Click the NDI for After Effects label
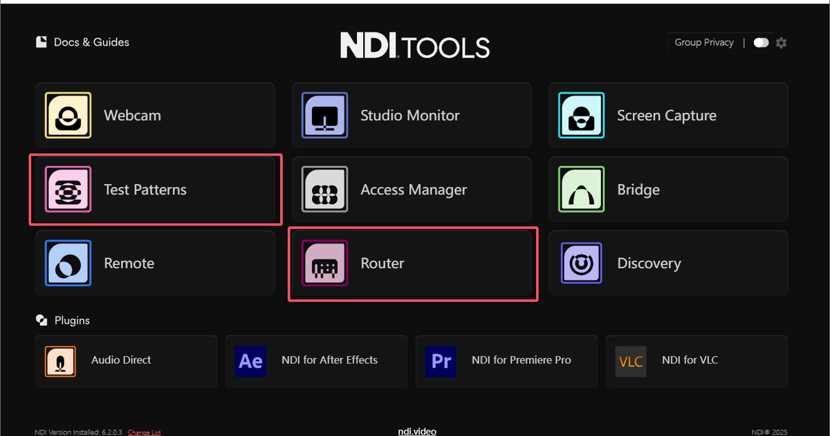The image size is (830, 436). tap(330, 360)
